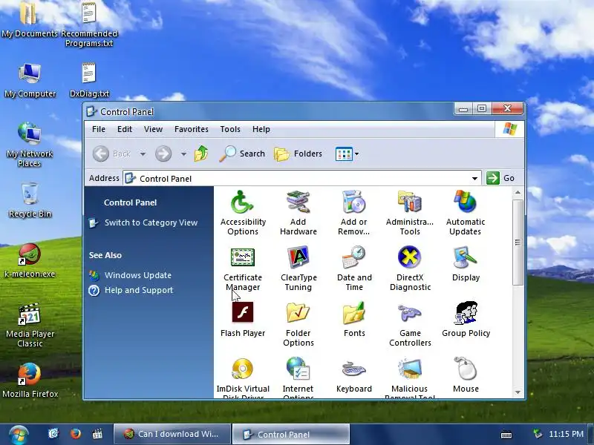Screen dimensions: 594x445
Task: Expand the Address bar dropdown arrow
Action: coord(474,178)
